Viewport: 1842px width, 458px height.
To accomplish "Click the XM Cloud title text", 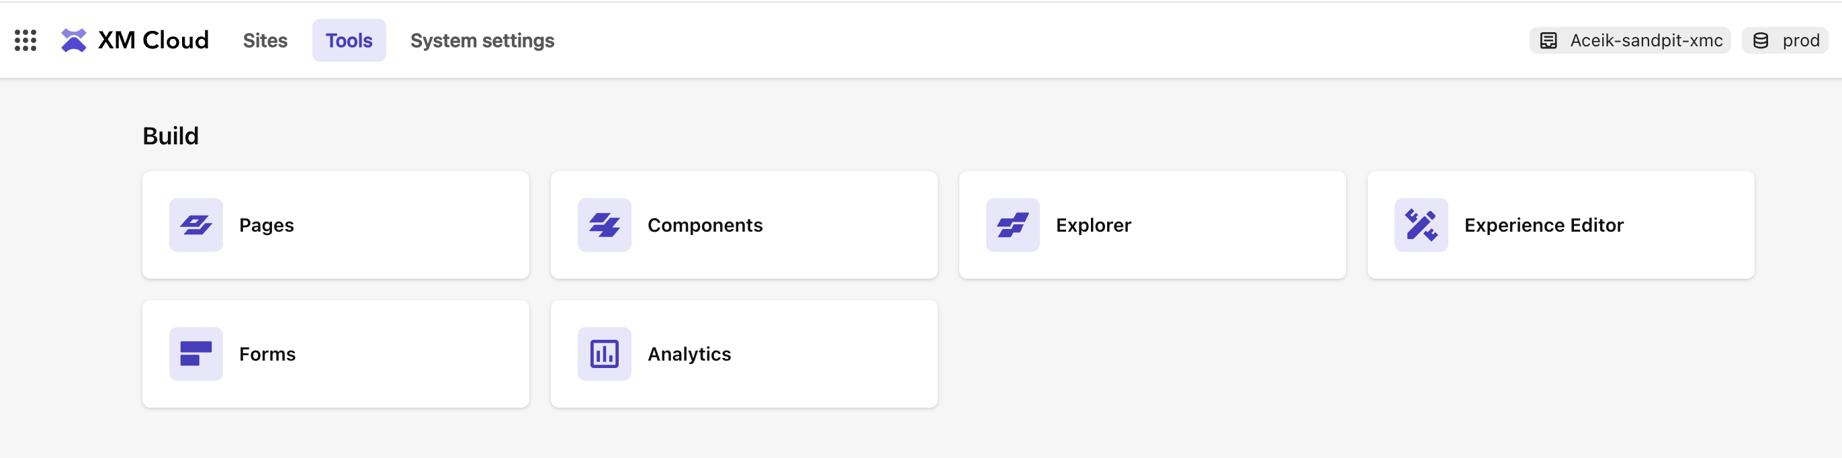I will [x=153, y=40].
